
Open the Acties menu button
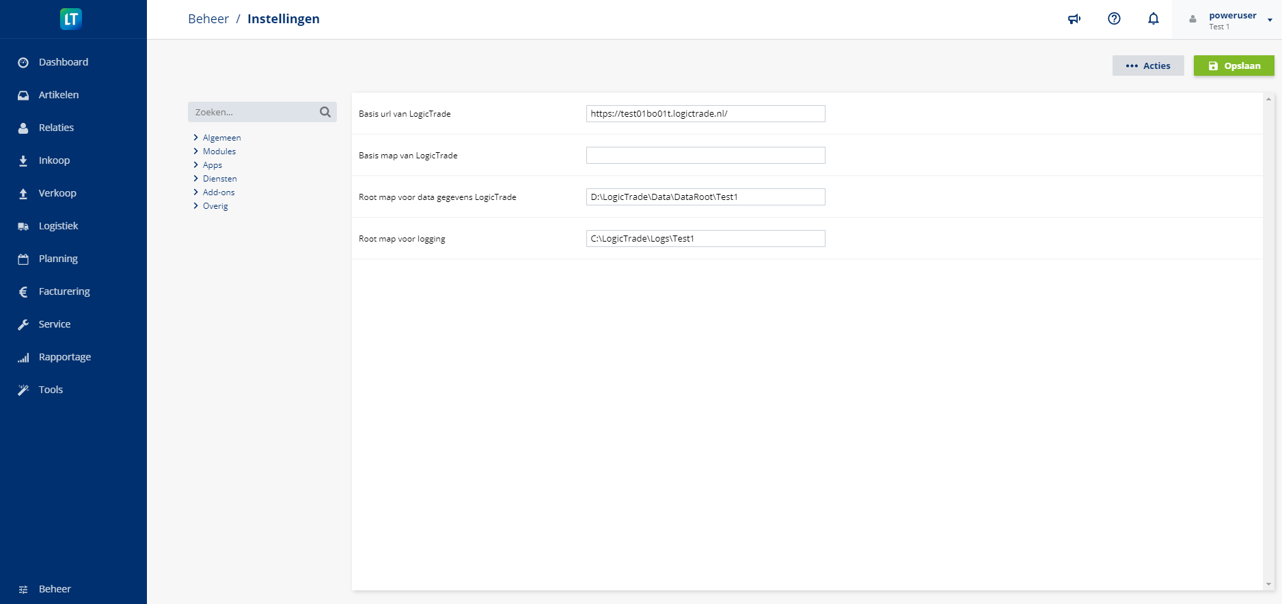[x=1148, y=66]
